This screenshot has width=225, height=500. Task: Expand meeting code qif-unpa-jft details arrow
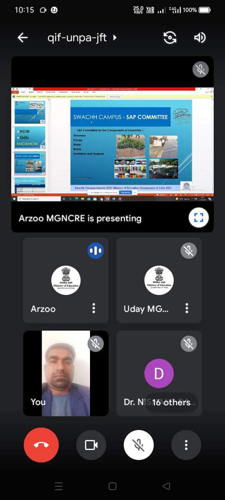point(115,37)
